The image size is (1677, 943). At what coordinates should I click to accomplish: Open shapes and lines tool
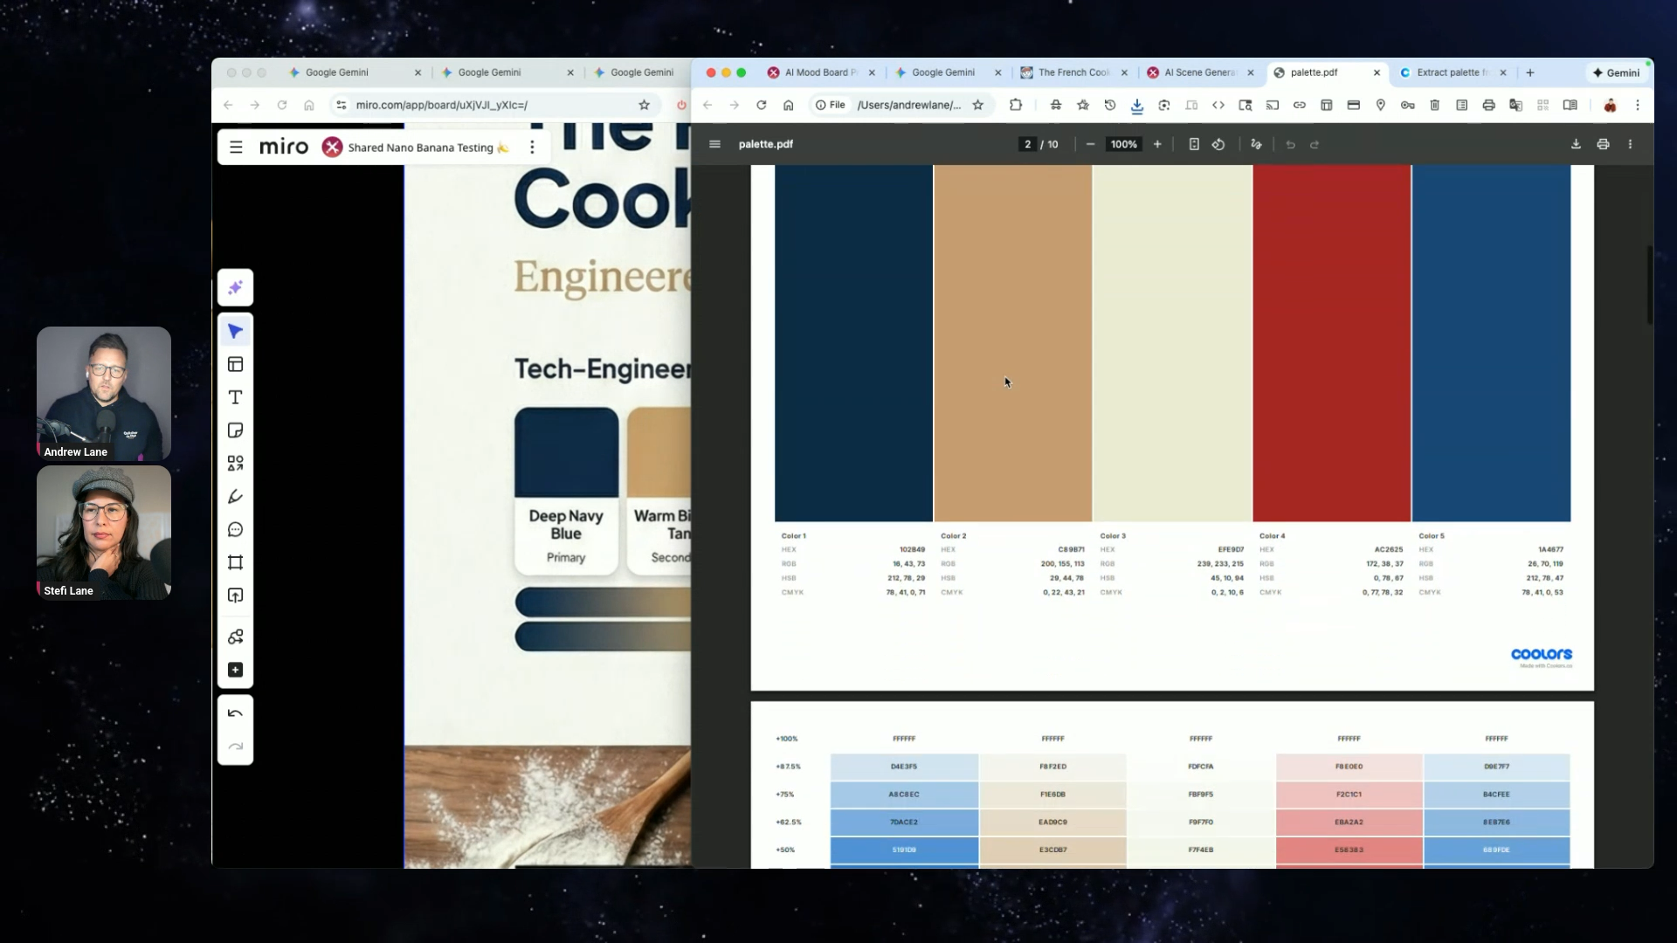pyautogui.click(x=235, y=464)
